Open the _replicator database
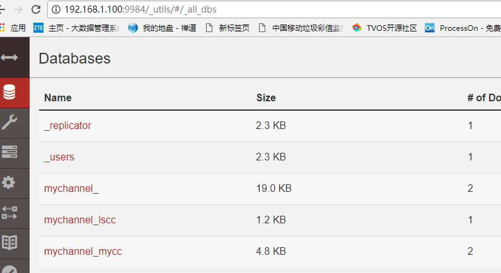The image size is (501, 273). pos(67,126)
